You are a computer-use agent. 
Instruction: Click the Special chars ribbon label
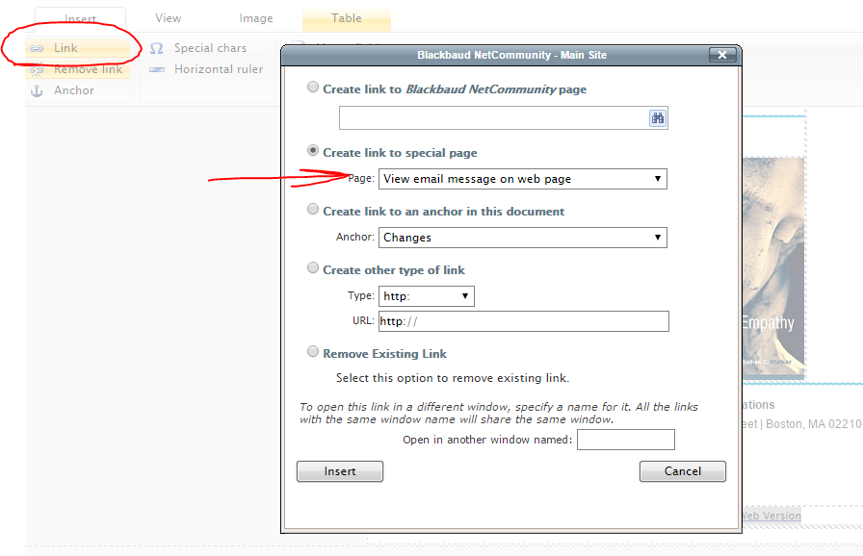(210, 48)
